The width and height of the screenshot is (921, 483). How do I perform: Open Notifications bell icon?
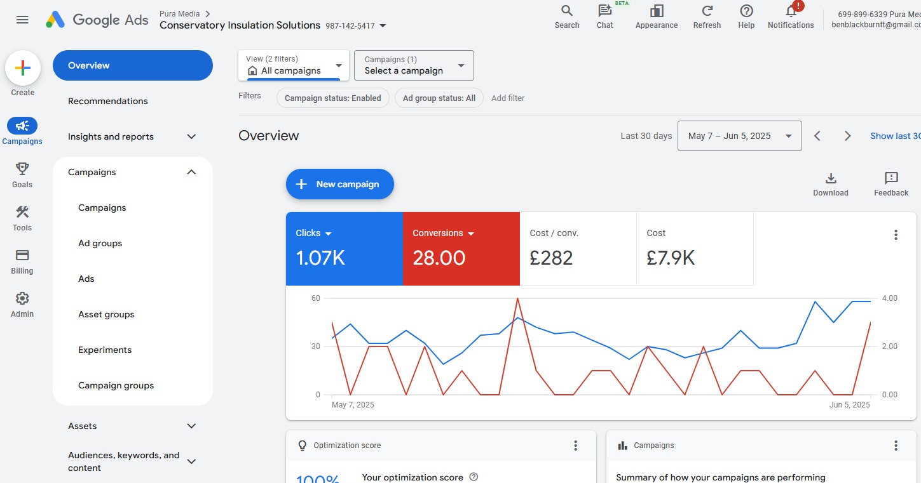coord(791,11)
